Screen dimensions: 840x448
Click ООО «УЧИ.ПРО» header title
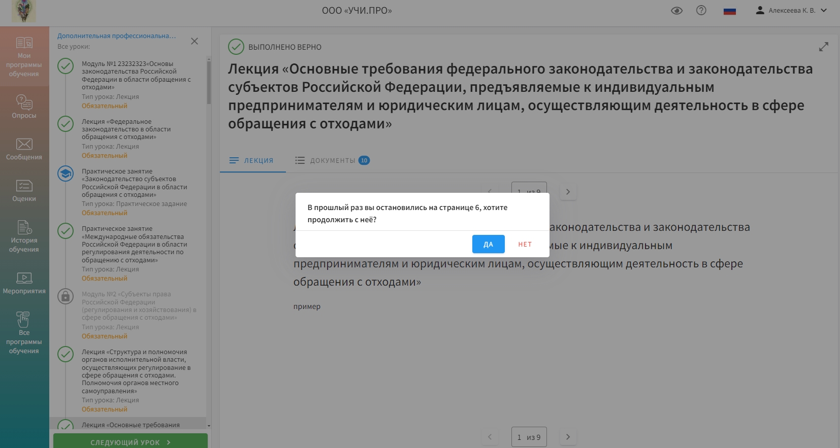[357, 11]
